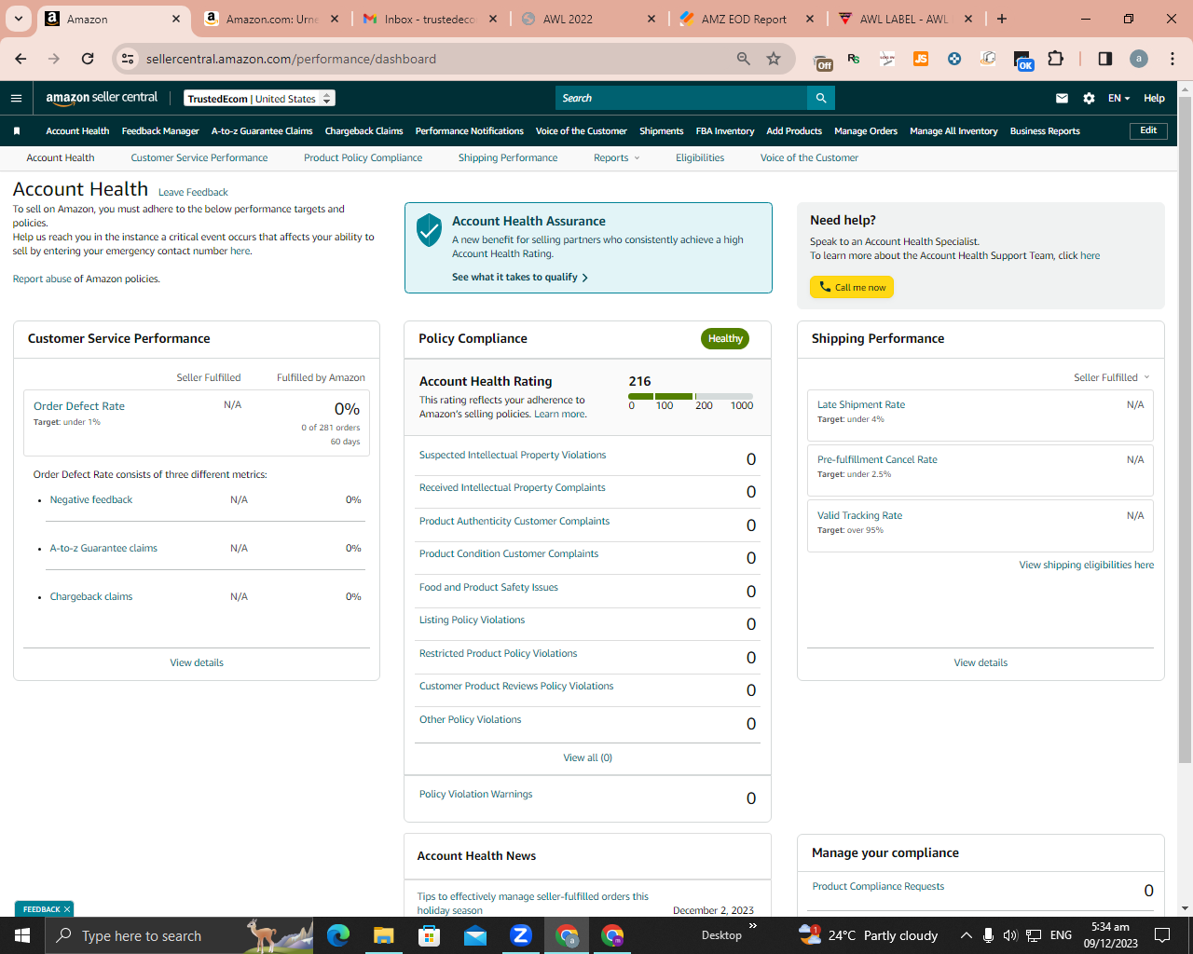Viewport: 1193px width, 954px height.
Task: Switch to the Shipping Performance tab
Action: (x=508, y=158)
